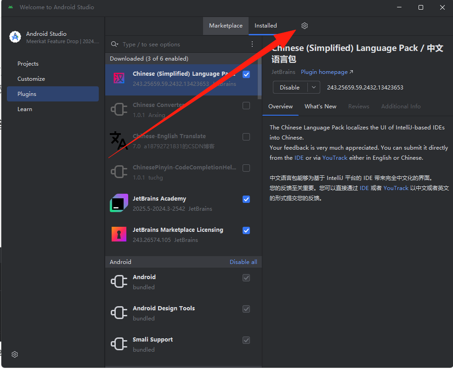Go to Learn in the sidebar
Viewport: 453px width, 370px height.
[53, 109]
